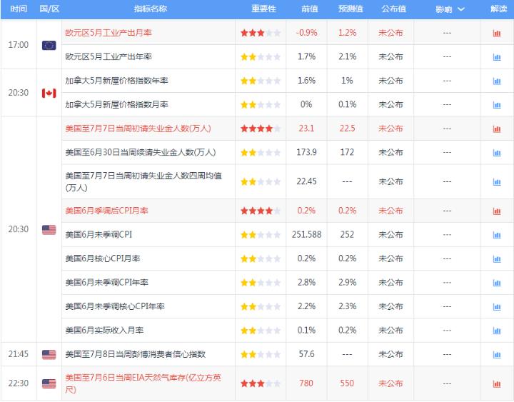Select previous value 780

tap(306, 383)
